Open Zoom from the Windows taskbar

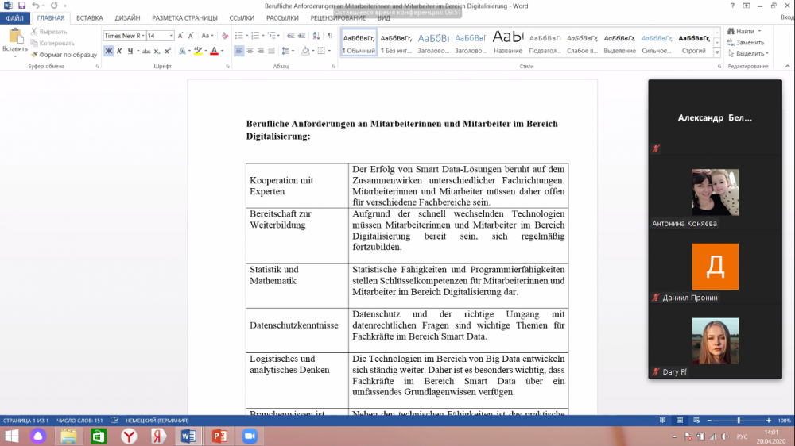click(249, 436)
